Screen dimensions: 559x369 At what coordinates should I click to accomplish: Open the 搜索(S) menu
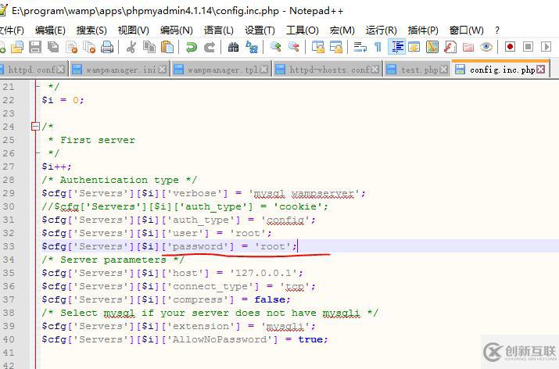(x=91, y=30)
